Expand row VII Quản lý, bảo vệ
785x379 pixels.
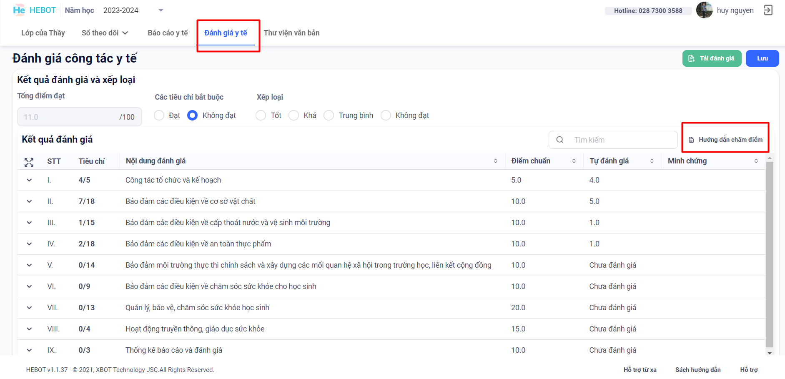point(29,308)
